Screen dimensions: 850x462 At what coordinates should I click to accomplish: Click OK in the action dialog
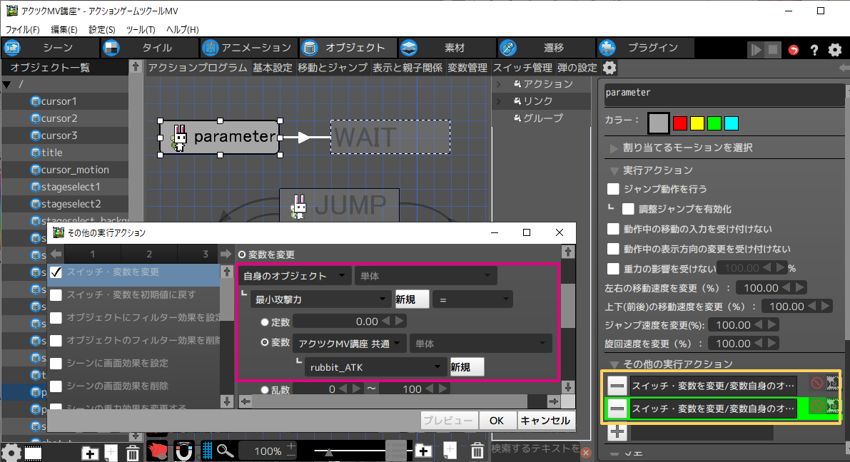(x=497, y=421)
